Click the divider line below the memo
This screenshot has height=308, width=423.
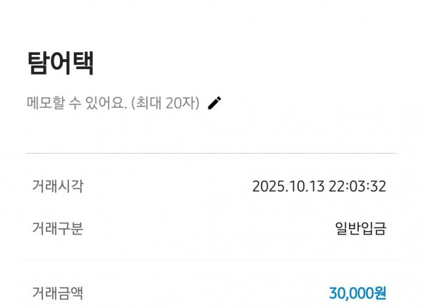pos(211,153)
